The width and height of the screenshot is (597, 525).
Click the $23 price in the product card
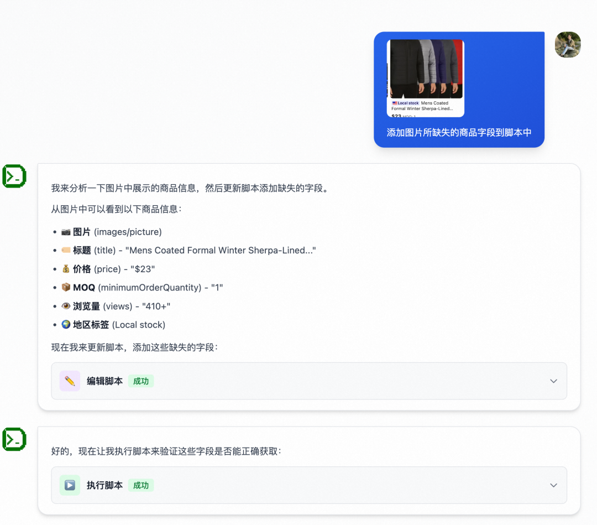click(x=396, y=116)
